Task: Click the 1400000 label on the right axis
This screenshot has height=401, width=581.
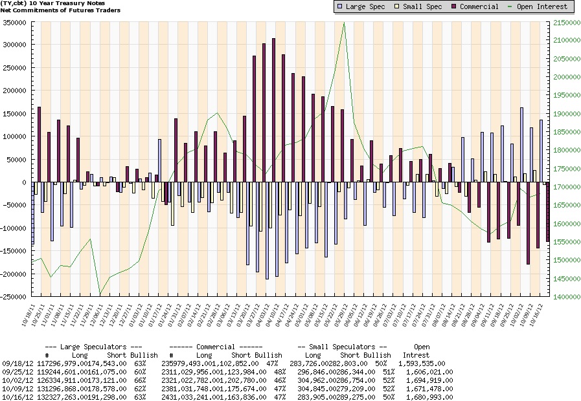Action: tap(567, 297)
